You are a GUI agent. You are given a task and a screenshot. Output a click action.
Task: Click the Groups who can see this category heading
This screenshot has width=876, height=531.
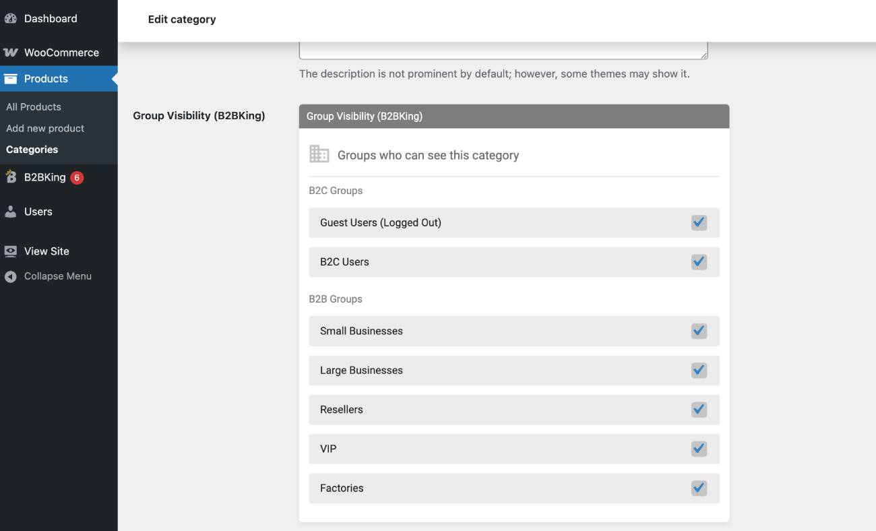429,155
